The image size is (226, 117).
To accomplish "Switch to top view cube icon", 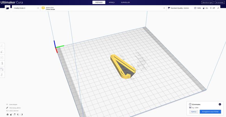I will [x=15, y=114].
